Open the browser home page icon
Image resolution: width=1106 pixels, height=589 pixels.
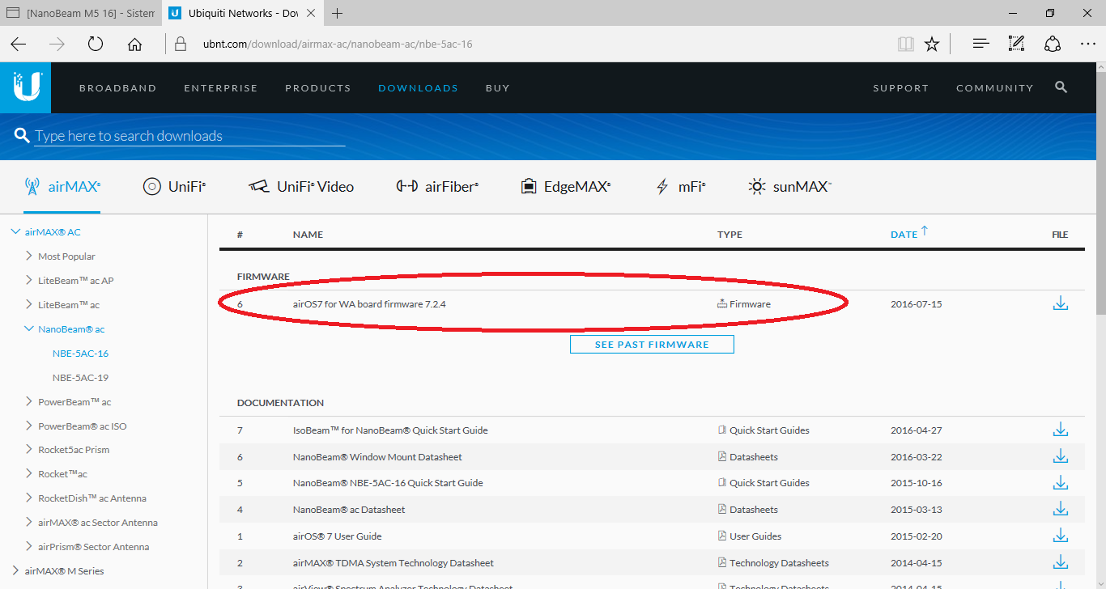click(x=134, y=44)
